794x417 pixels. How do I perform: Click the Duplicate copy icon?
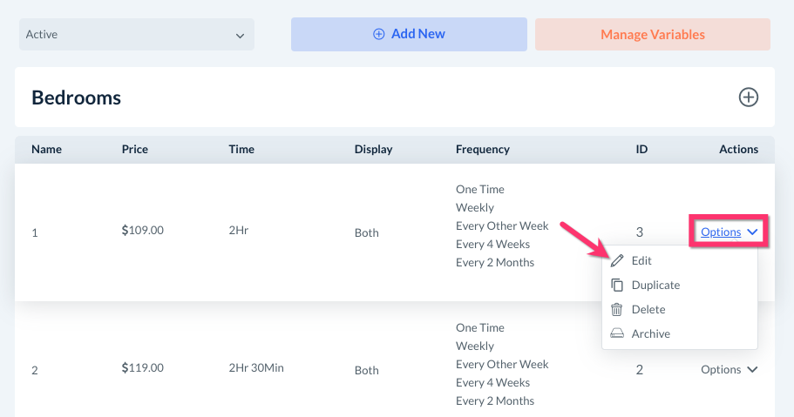617,285
